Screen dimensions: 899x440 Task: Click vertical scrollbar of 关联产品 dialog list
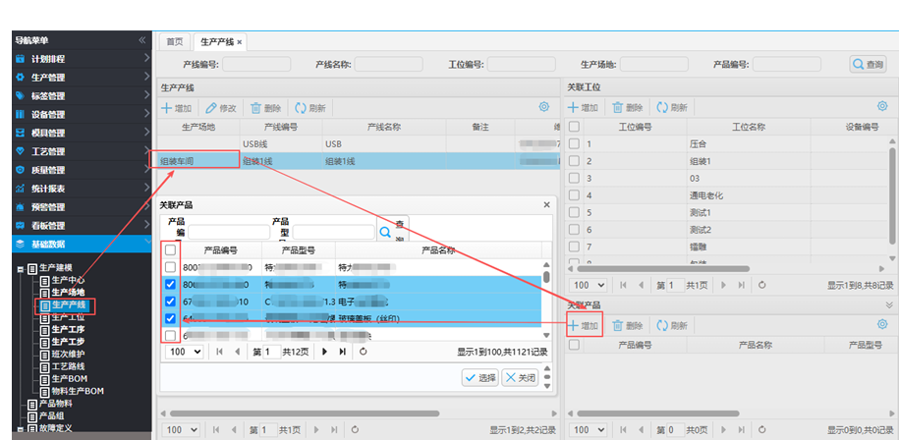click(546, 277)
